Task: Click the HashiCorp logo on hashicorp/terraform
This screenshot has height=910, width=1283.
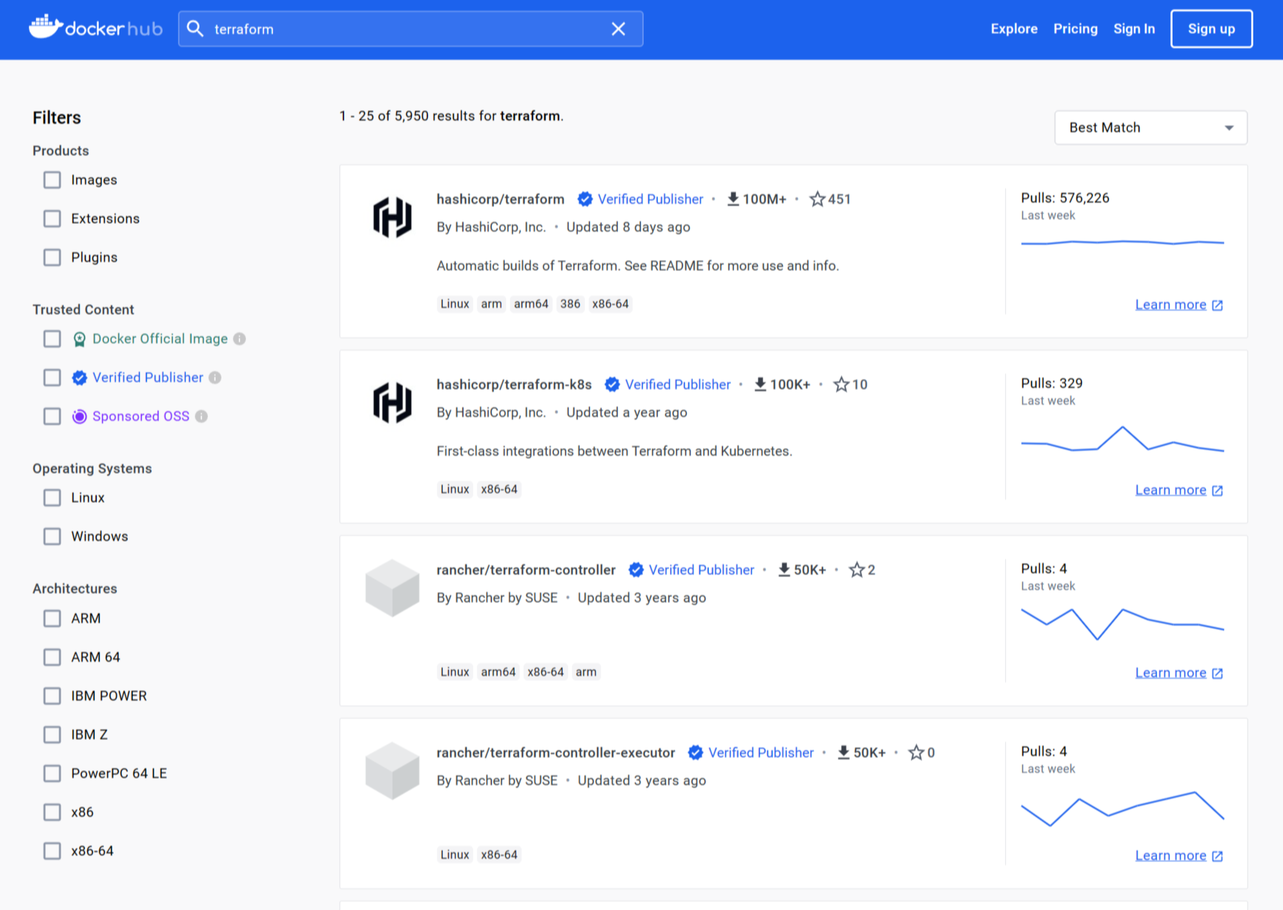Action: click(x=392, y=216)
